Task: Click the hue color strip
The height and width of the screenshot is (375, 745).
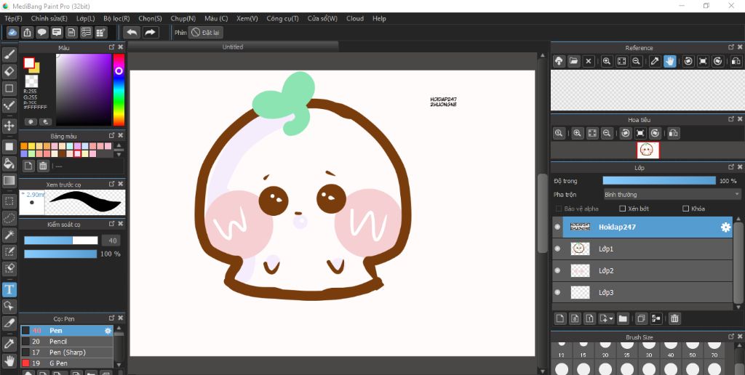Action: [119, 91]
